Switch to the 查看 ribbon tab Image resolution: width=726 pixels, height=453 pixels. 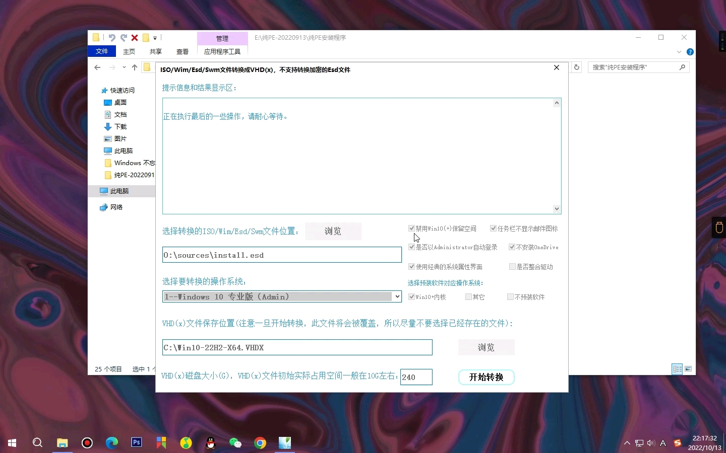click(183, 52)
